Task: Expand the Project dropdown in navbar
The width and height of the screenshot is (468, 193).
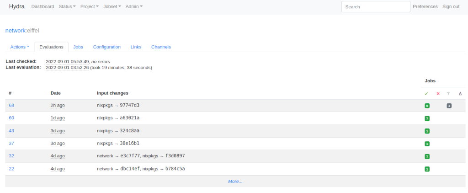Action: 90,6
